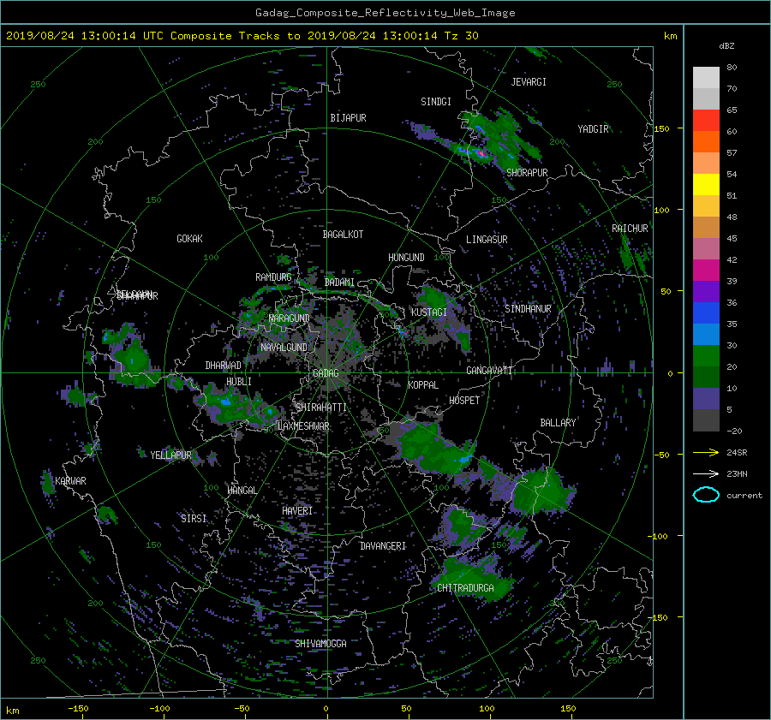Click the UTC Composite Tracks timestamp line
Image resolution: width=771 pixels, height=720 pixels.
[242, 36]
